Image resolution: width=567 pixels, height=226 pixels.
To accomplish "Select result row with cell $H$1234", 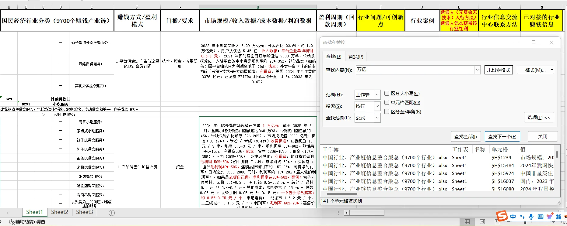I will pyautogui.click(x=438, y=157).
